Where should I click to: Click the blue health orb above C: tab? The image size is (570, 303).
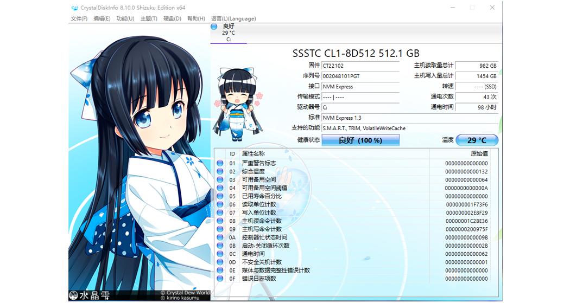pos(214,27)
